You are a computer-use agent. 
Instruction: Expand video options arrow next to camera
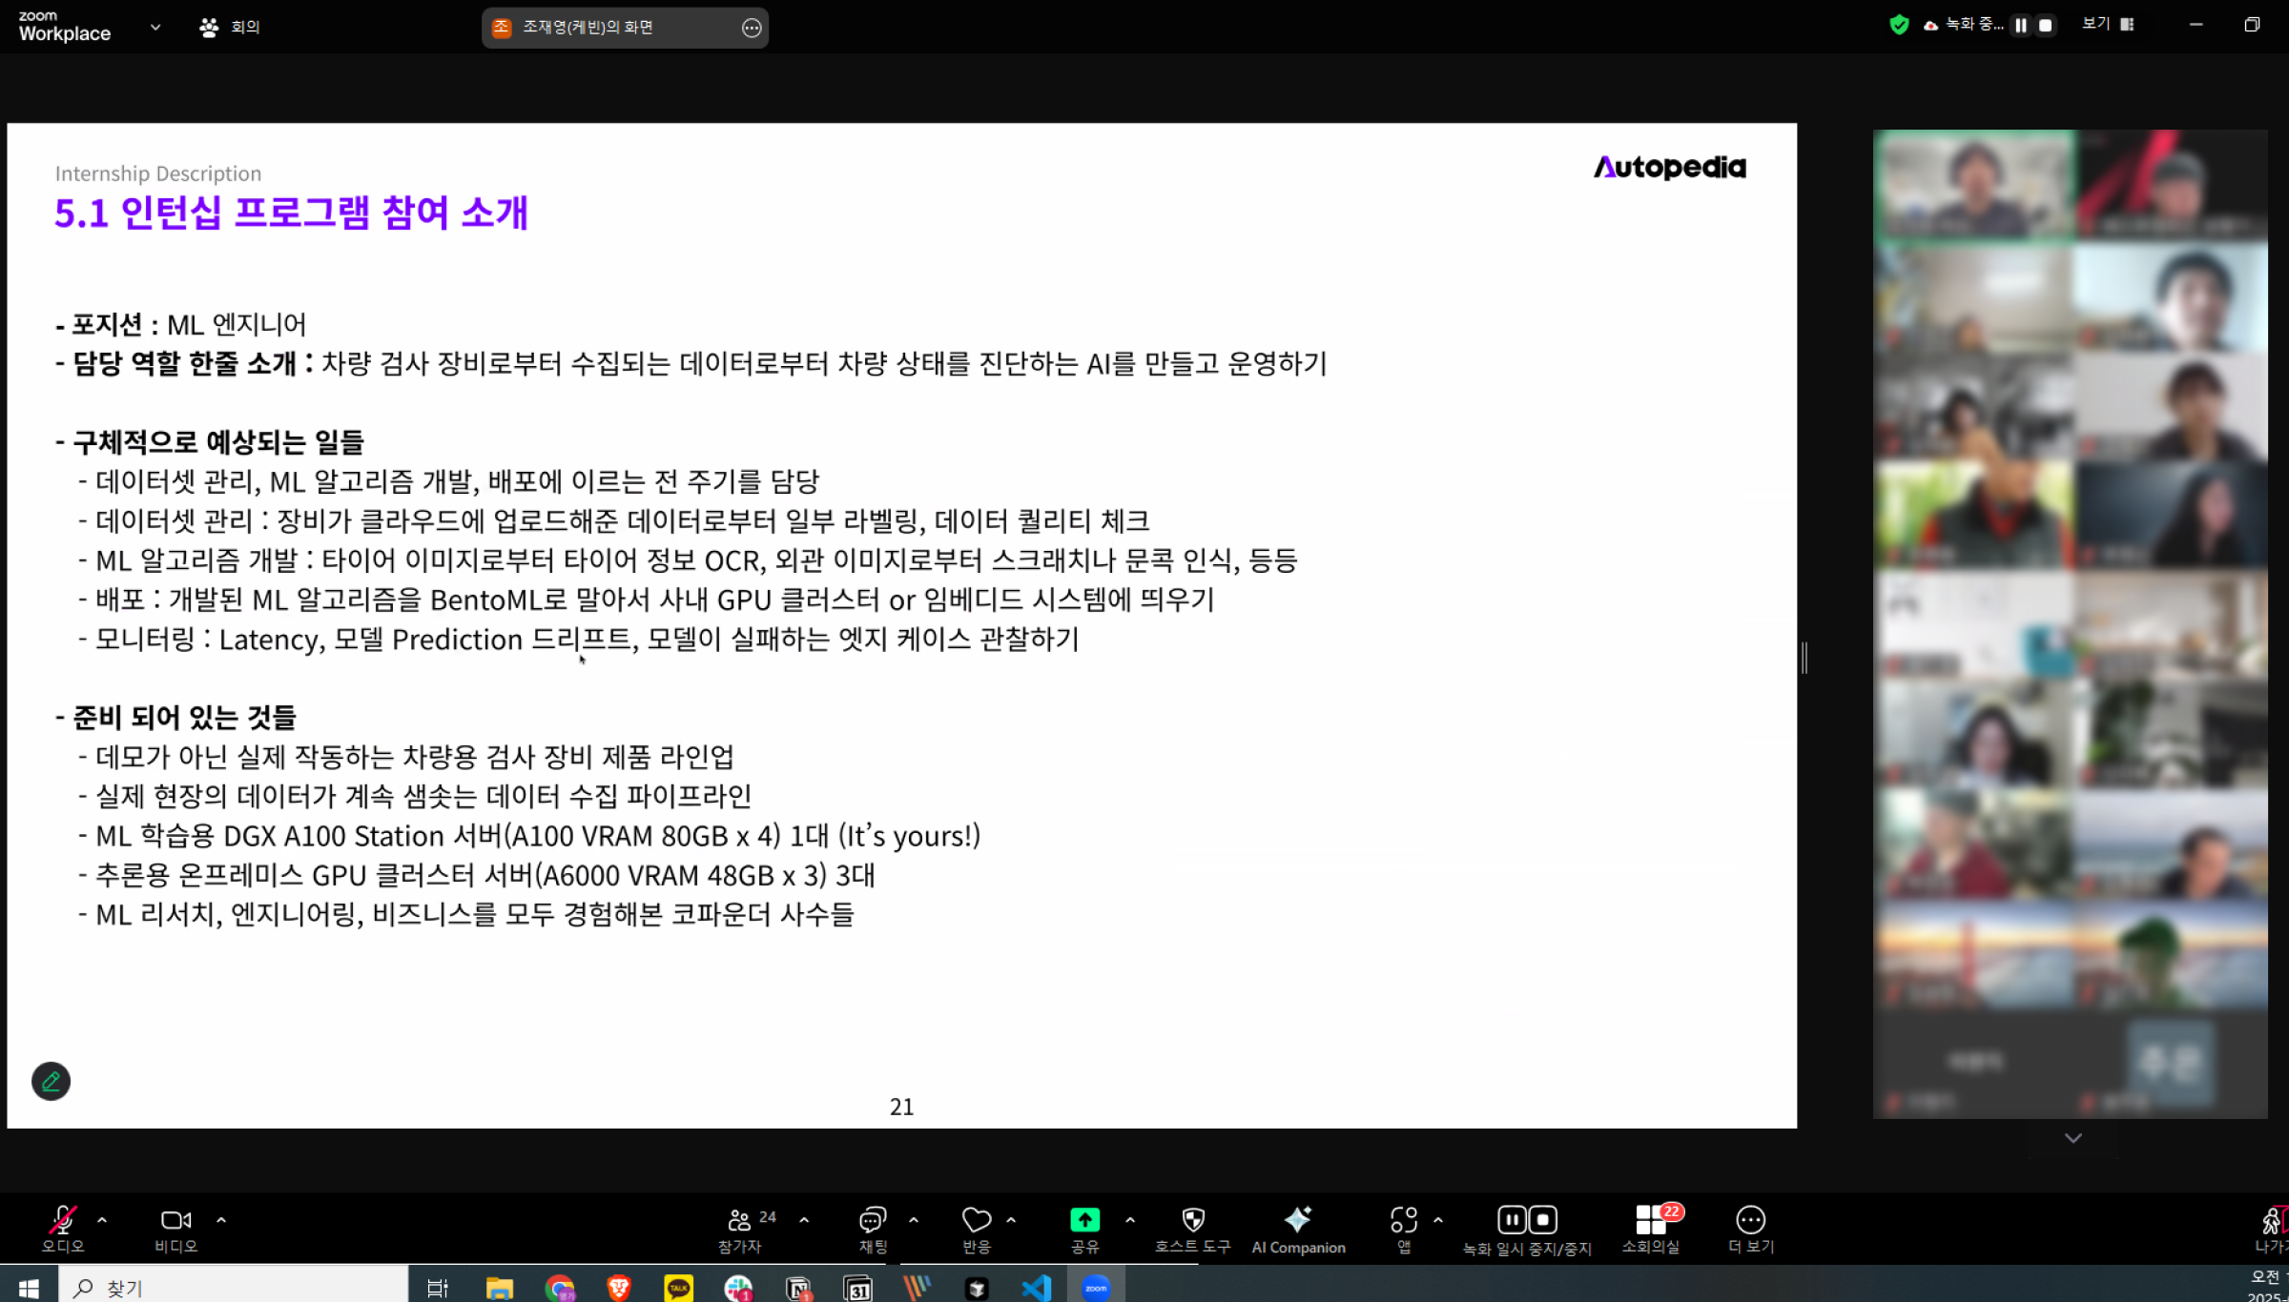click(x=221, y=1220)
